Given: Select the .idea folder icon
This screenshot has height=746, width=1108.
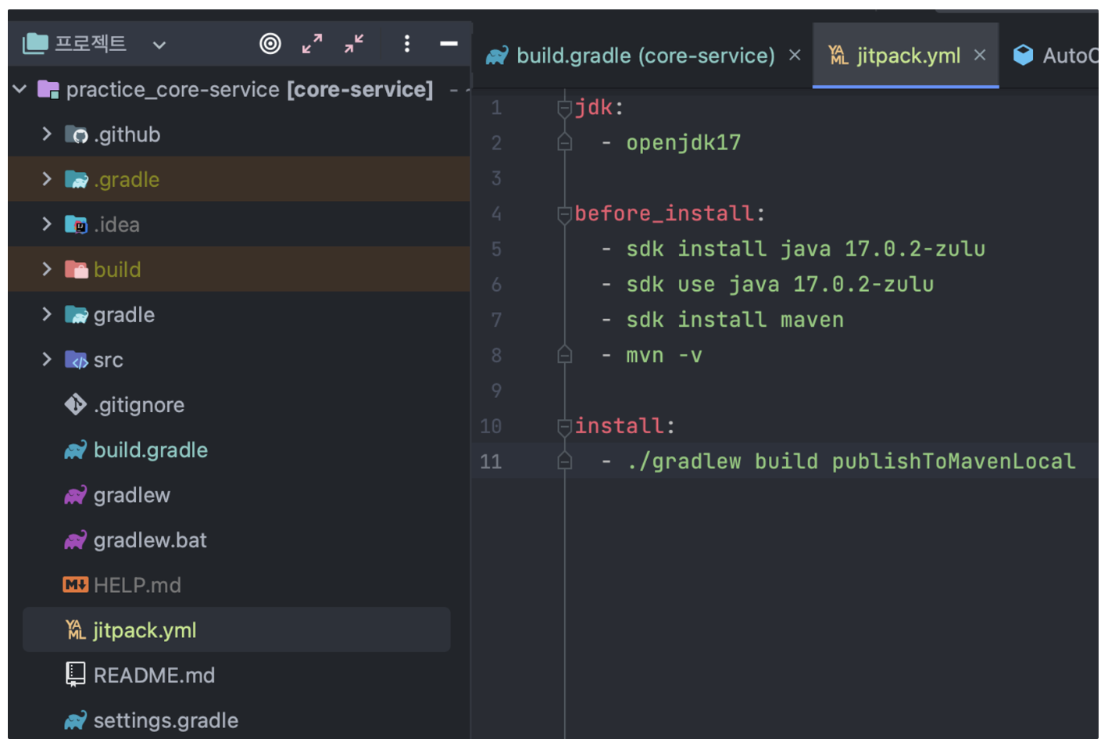Looking at the screenshot, I should tap(76, 225).
